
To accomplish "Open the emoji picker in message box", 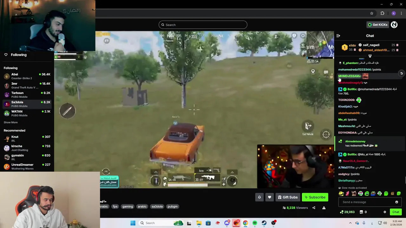I will coord(396,202).
